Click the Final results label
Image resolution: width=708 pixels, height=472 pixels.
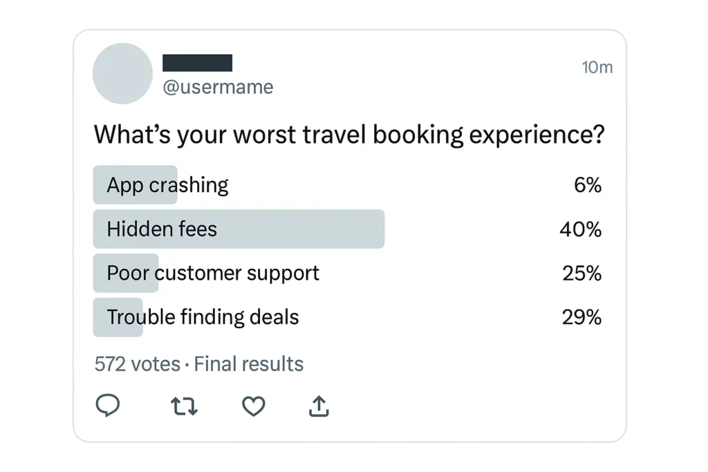[249, 364]
